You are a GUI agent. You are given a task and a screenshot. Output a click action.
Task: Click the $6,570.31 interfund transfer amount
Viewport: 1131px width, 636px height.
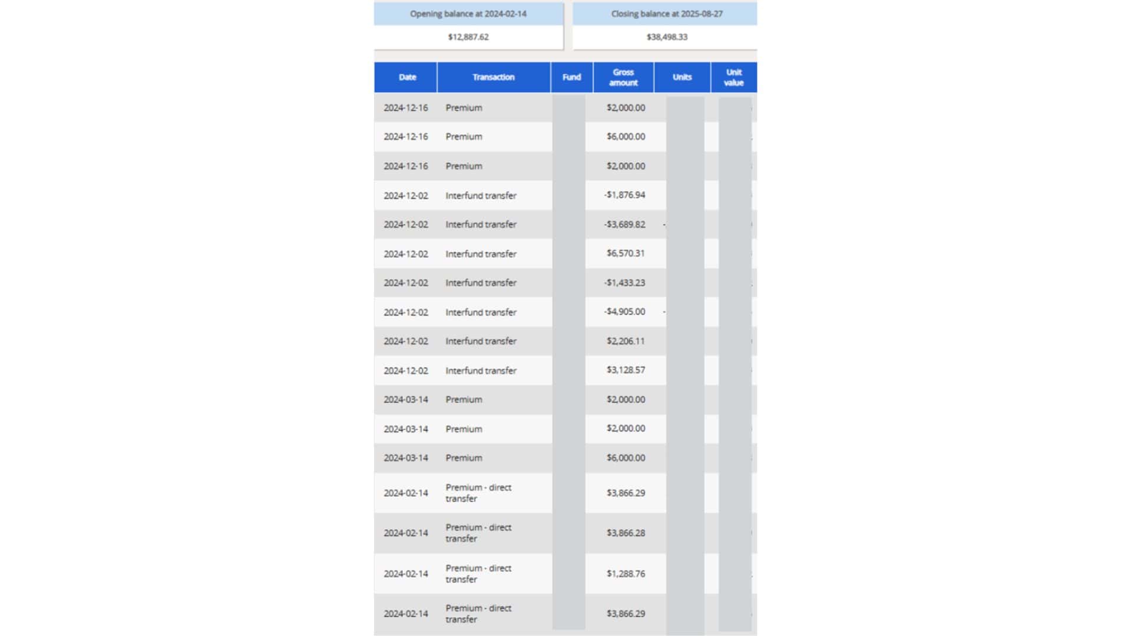pyautogui.click(x=626, y=253)
